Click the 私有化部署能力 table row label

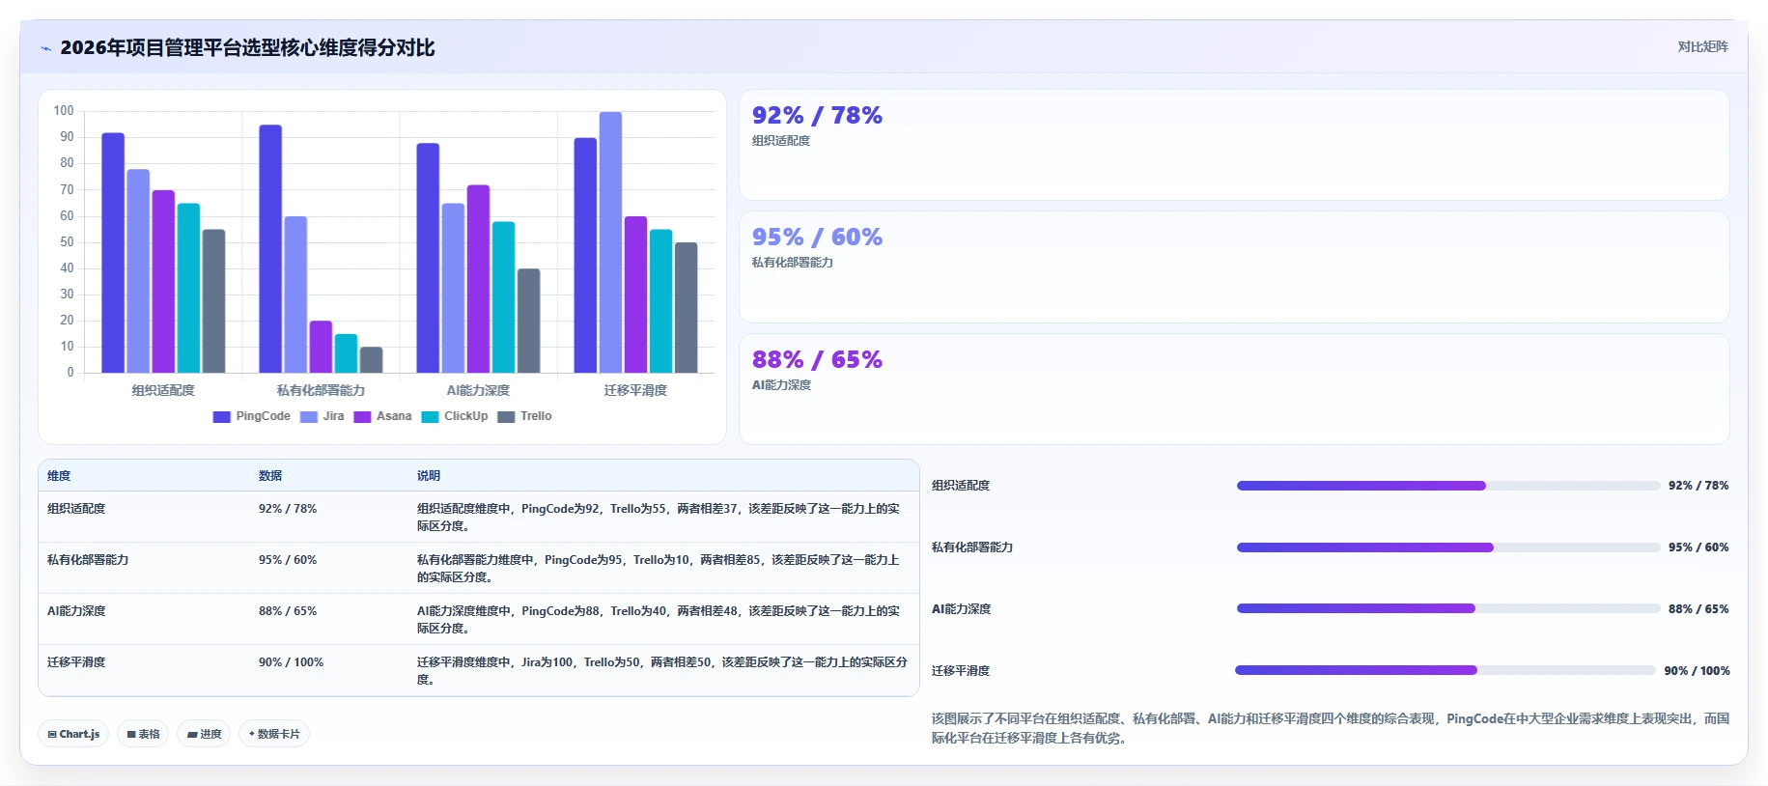pos(88,560)
